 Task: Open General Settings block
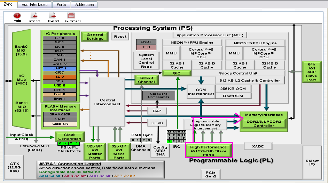pyautogui.click(x=95, y=37)
